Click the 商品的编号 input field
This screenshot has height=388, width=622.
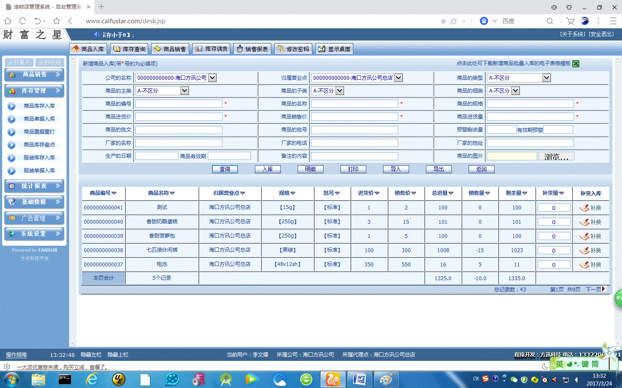[x=178, y=104]
